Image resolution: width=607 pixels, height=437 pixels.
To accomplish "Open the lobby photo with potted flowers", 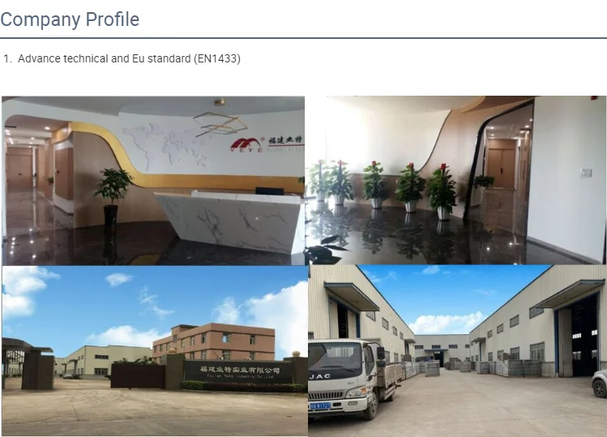I will tap(456, 181).
